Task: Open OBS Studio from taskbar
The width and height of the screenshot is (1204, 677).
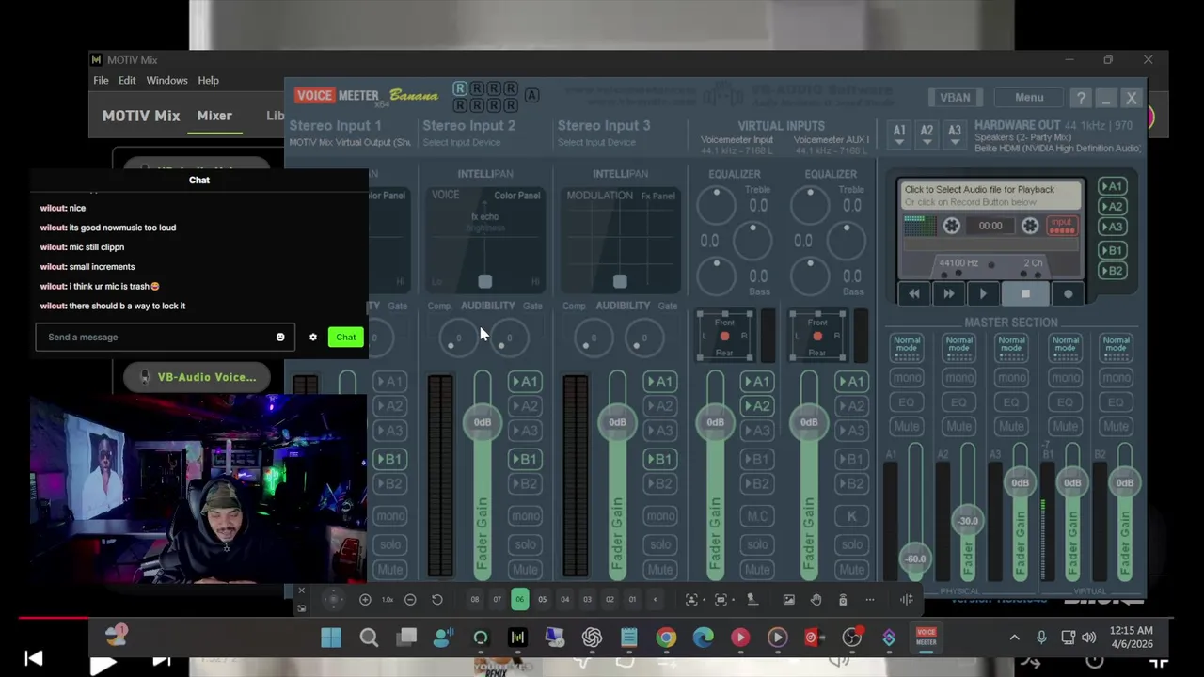Action: point(851,638)
